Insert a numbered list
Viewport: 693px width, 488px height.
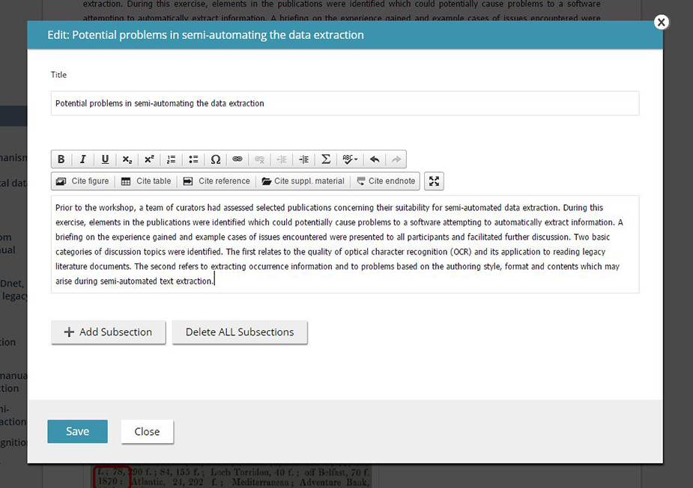pos(172,159)
